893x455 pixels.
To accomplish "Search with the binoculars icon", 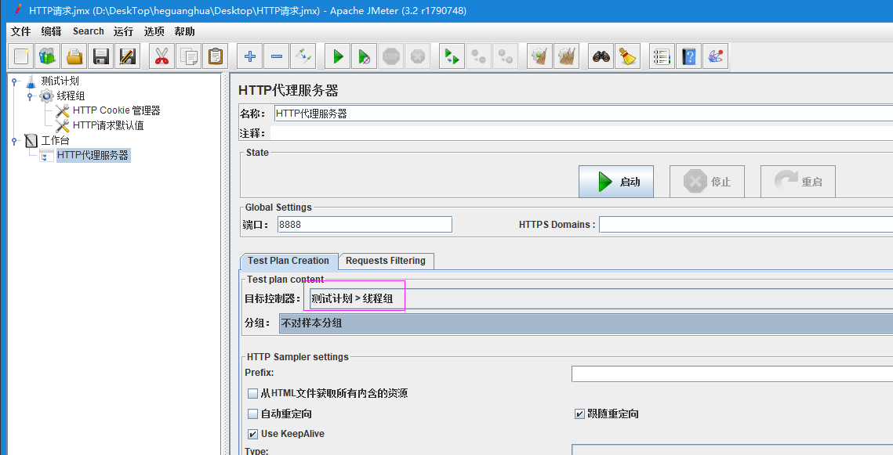I will (x=601, y=56).
